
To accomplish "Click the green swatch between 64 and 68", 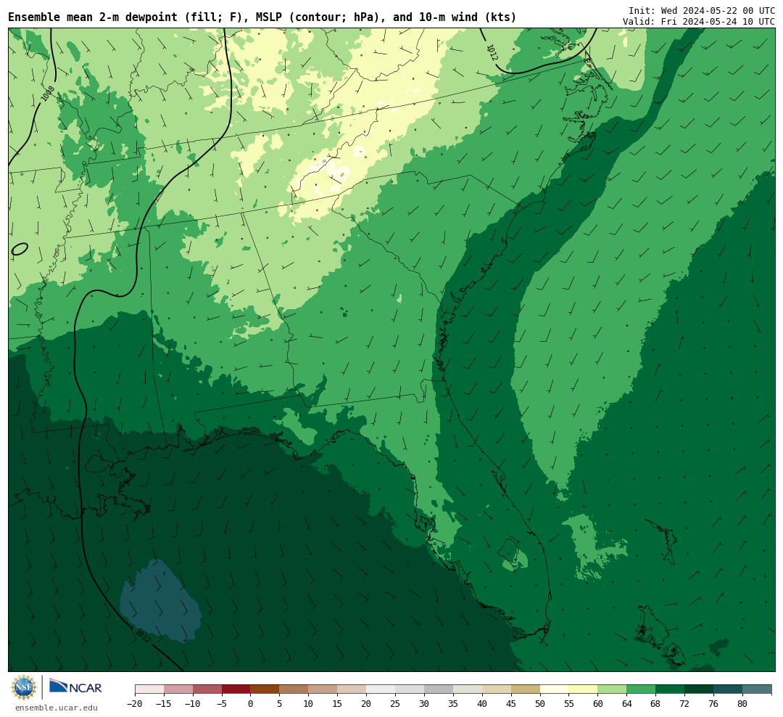I will point(641,689).
